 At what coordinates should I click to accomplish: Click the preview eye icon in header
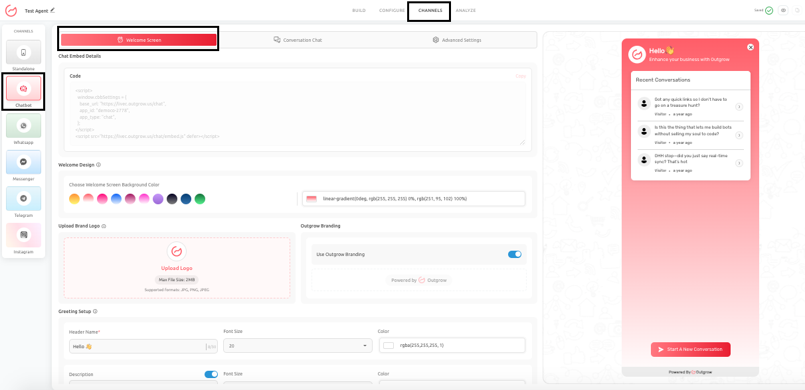pyautogui.click(x=783, y=11)
